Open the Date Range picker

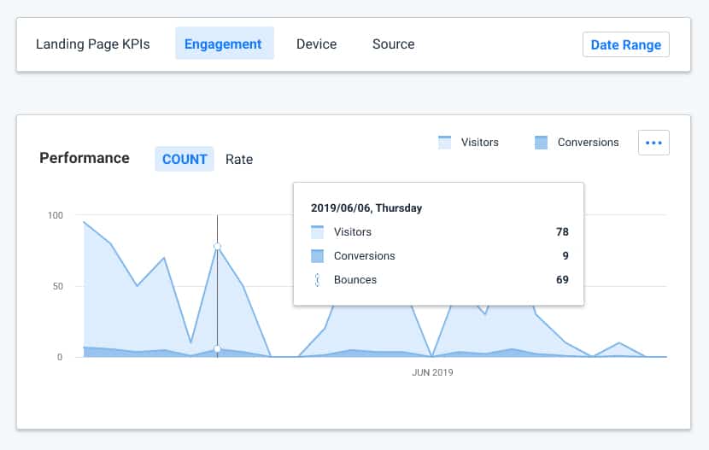coord(625,44)
